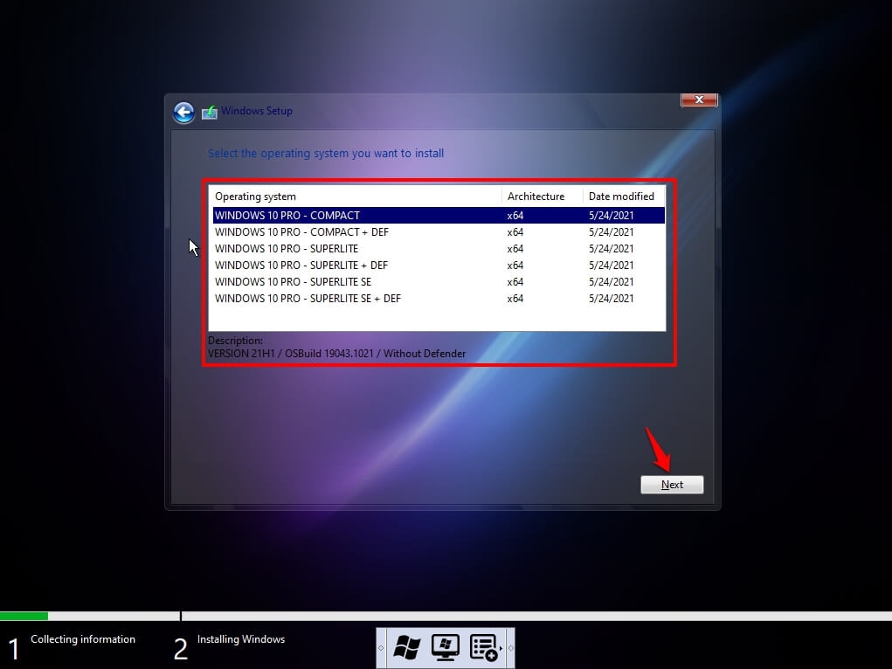Select WINDOWS 10 PRO - COMPACT entry
Screen dimensions: 892x669
coord(287,216)
